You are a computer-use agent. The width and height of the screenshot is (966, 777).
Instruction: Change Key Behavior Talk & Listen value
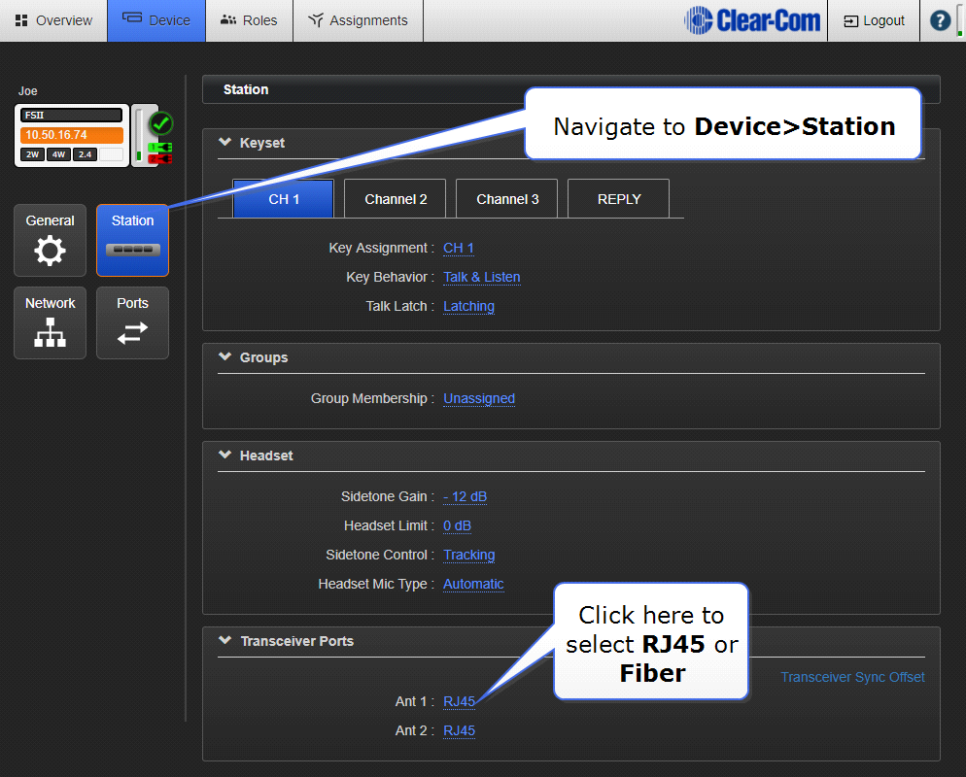(482, 277)
